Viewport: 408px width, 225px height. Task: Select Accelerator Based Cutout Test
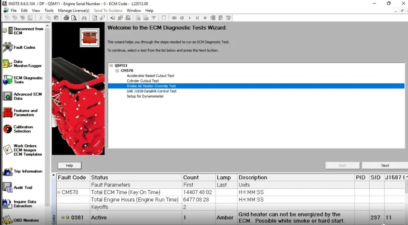(151, 76)
